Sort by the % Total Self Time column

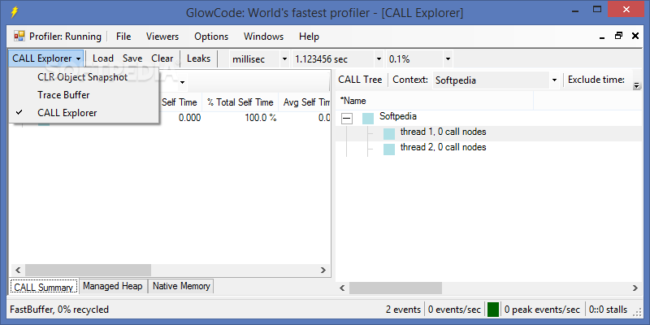[240, 102]
